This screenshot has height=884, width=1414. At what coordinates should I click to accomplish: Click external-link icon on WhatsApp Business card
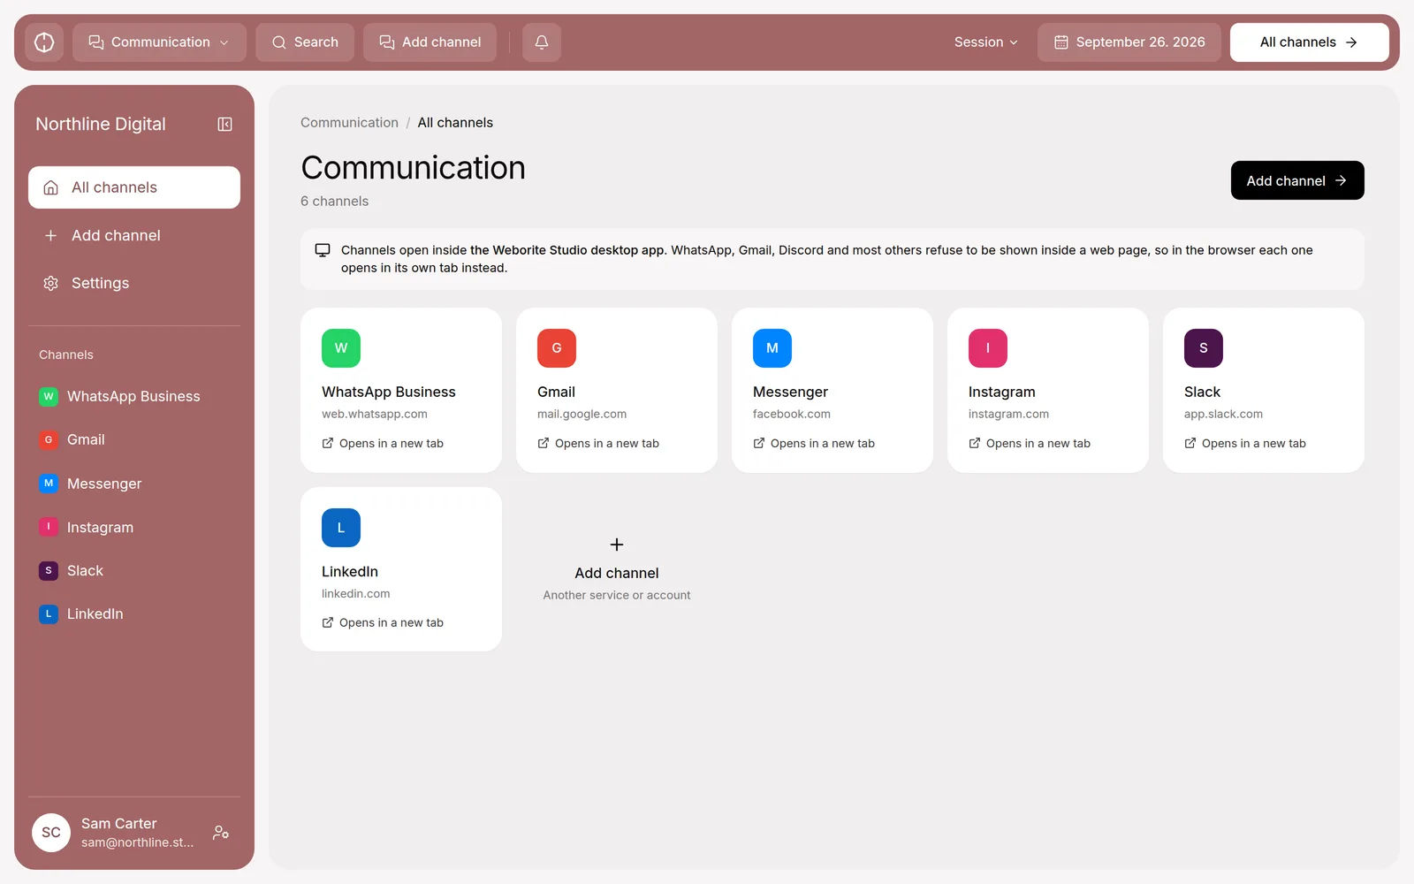click(x=328, y=444)
